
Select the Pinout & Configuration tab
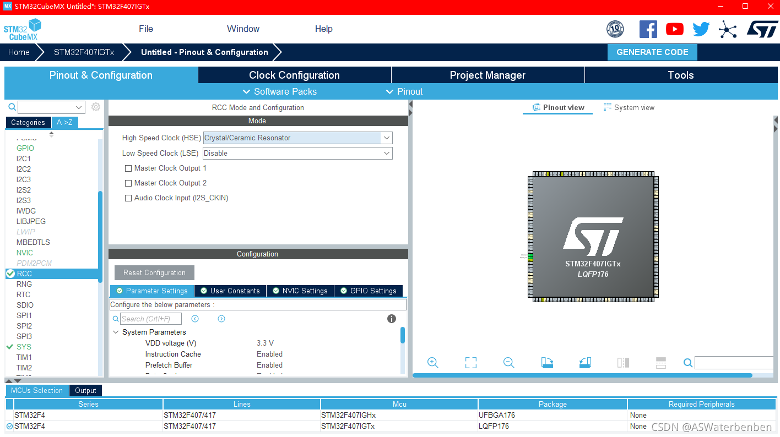click(x=101, y=75)
